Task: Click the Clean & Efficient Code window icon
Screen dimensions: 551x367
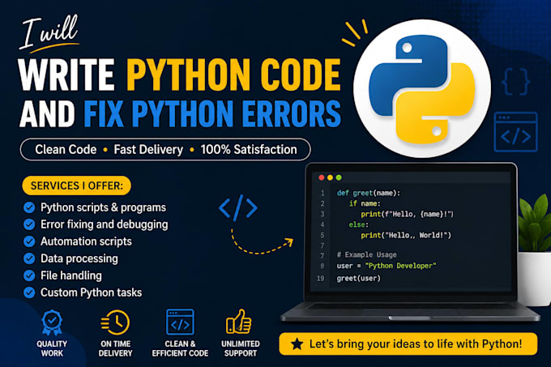Action: point(180,322)
